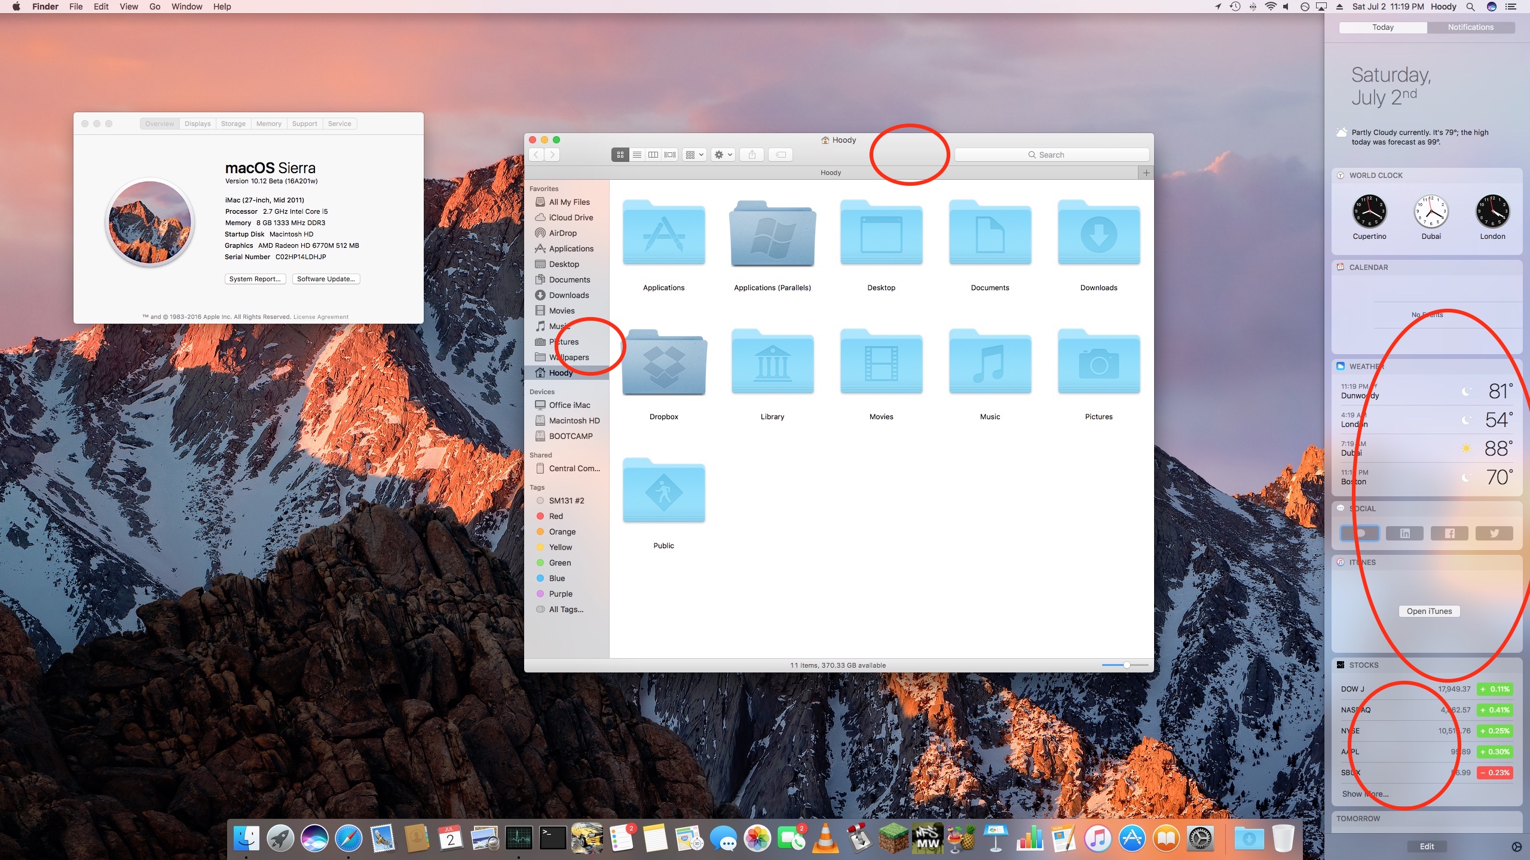Click the Cupertino clock in World Clock
The height and width of the screenshot is (860, 1530).
click(x=1369, y=211)
